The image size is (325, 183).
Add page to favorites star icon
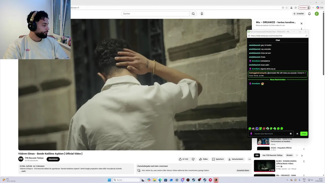(287, 8)
